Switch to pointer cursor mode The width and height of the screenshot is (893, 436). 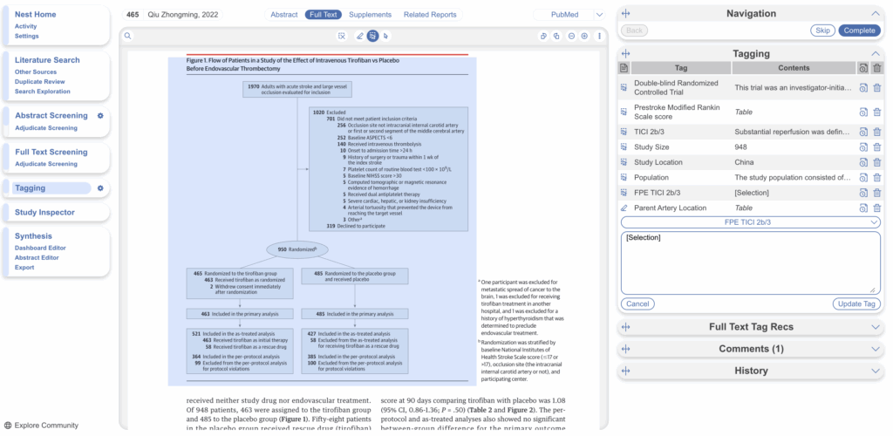(x=385, y=36)
